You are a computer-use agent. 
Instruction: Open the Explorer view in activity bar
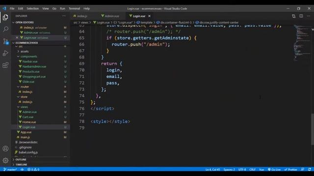tap(5, 18)
